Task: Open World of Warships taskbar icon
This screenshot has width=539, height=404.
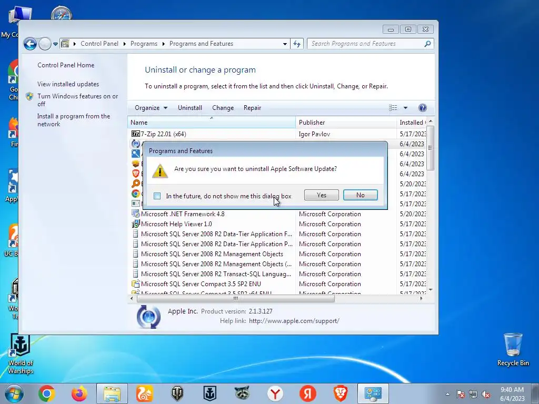Action: (x=209, y=393)
